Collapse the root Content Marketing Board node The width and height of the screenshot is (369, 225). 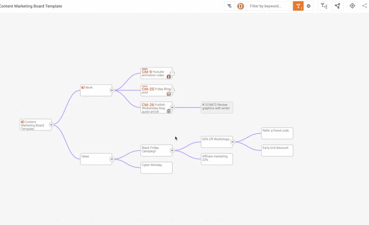(x=52, y=125)
